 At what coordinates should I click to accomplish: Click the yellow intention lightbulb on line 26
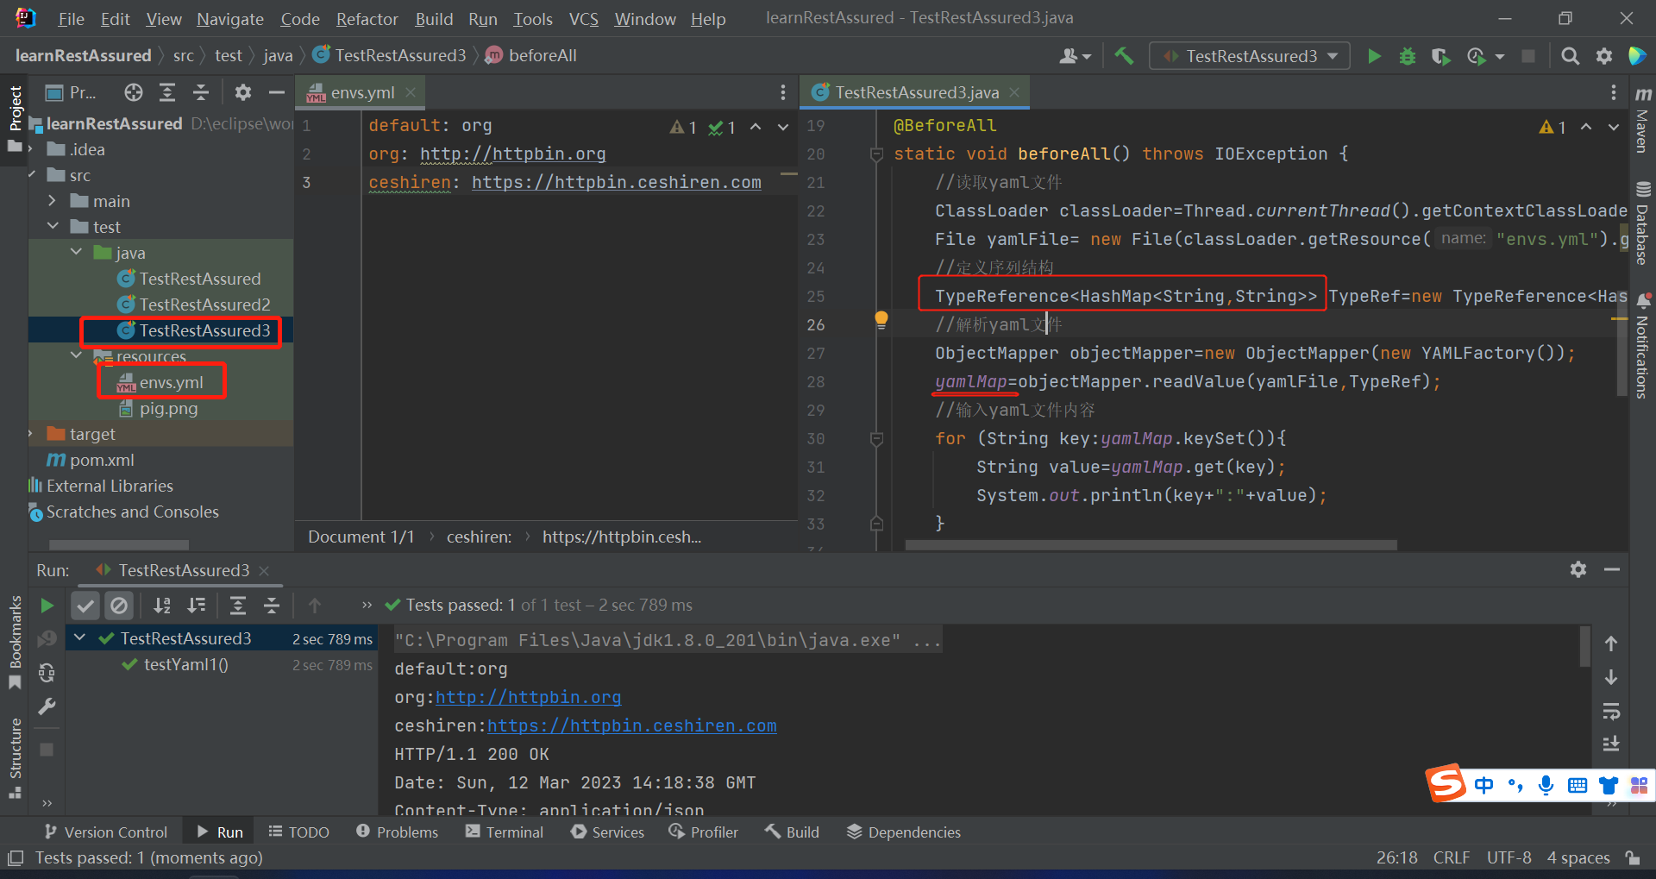(x=881, y=319)
